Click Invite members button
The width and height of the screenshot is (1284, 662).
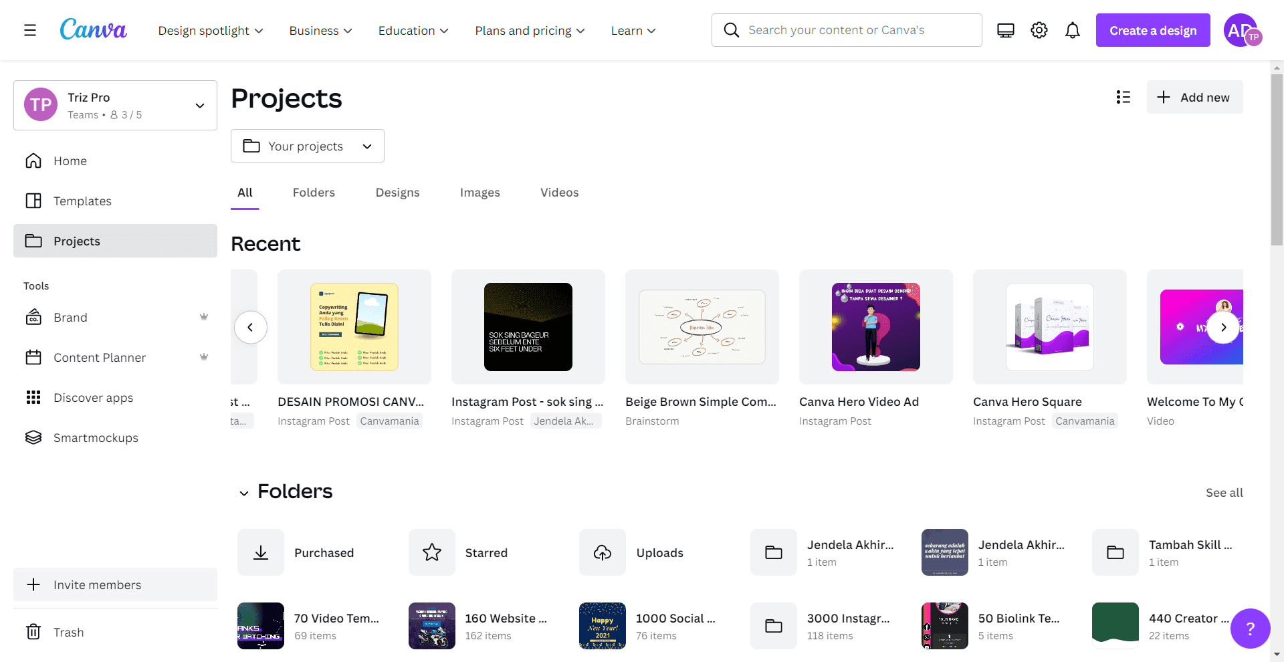click(x=115, y=584)
